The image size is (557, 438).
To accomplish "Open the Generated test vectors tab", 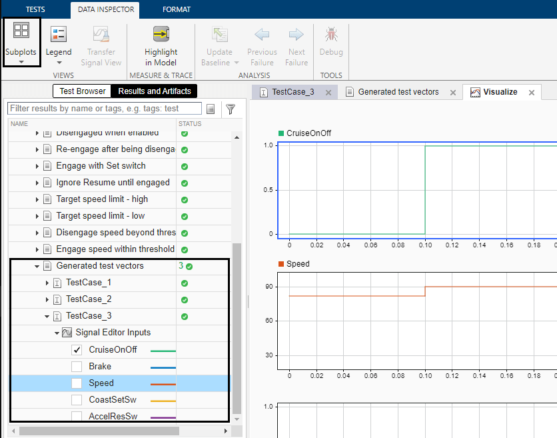I will [398, 92].
